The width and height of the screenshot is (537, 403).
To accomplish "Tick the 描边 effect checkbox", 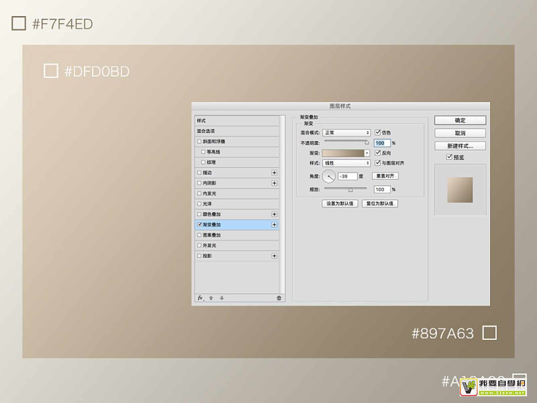I will (199, 173).
